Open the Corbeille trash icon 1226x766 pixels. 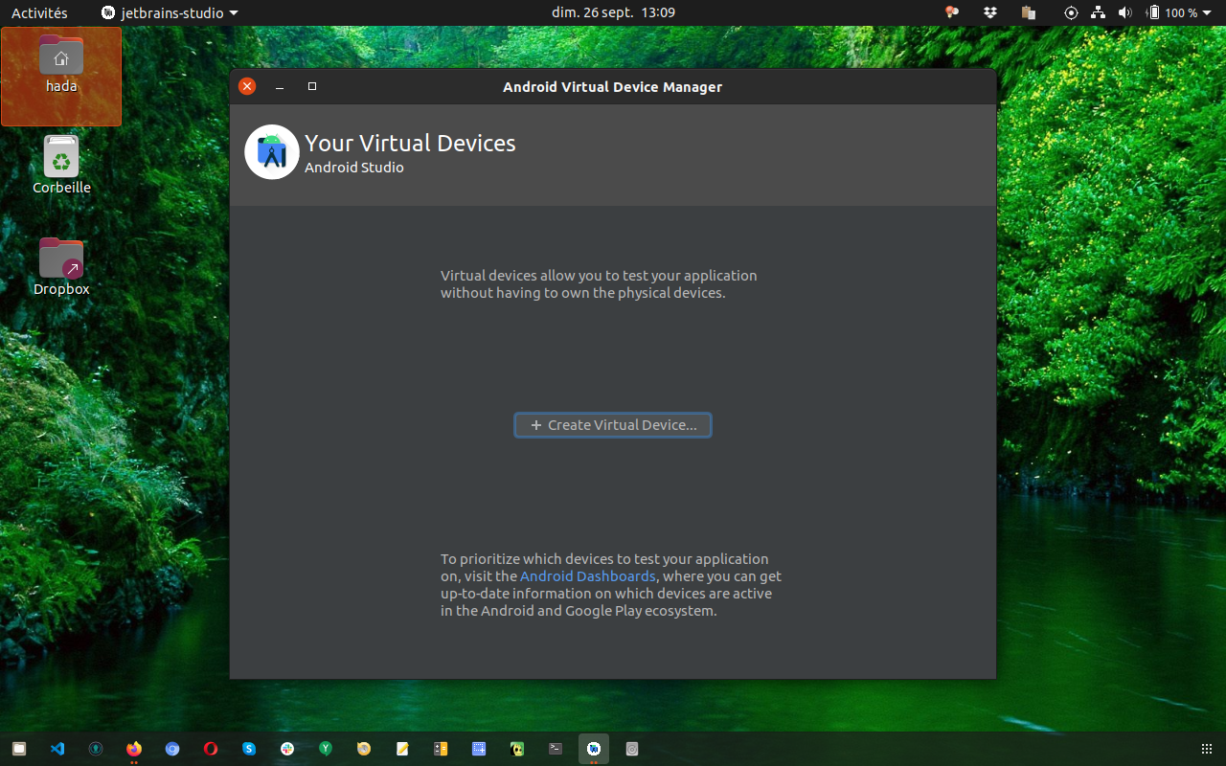point(61,166)
